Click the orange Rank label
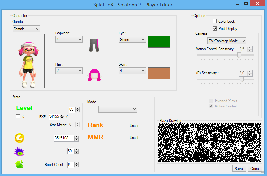This screenshot has height=176, width=267. click(96, 125)
